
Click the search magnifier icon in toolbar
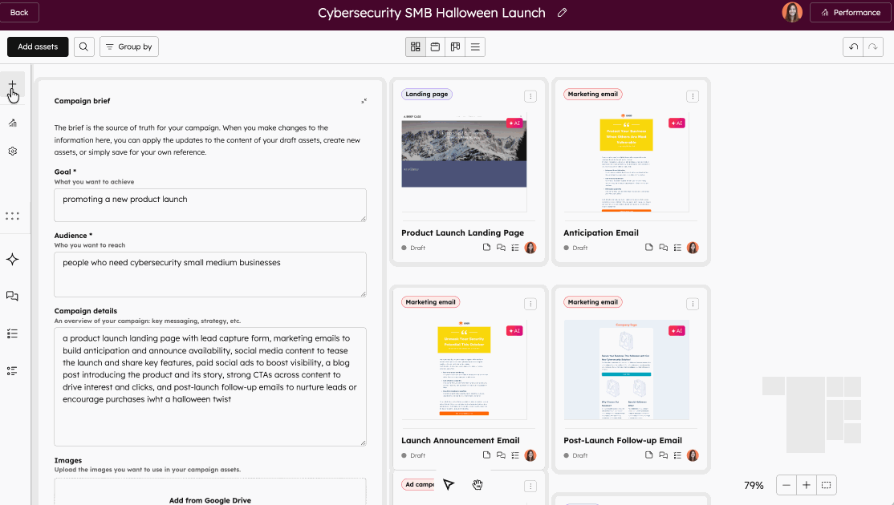tap(84, 46)
